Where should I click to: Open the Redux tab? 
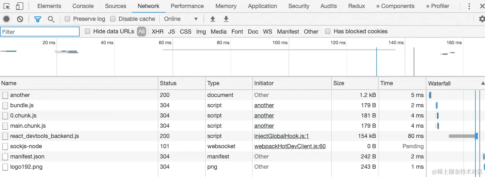click(x=357, y=6)
